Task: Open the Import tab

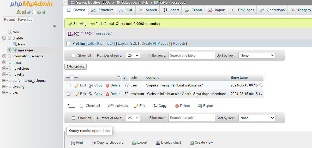Action: pyautogui.click(x=217, y=10)
